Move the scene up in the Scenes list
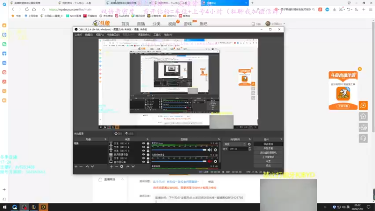375x211 pixels. 87,166
